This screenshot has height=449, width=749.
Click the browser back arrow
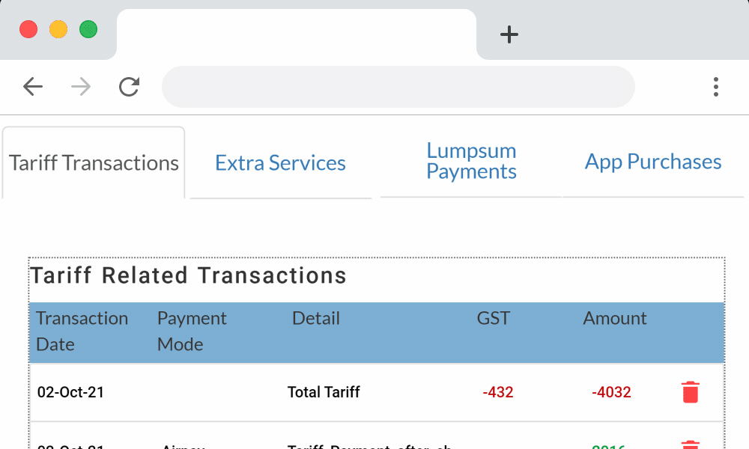[x=33, y=87]
